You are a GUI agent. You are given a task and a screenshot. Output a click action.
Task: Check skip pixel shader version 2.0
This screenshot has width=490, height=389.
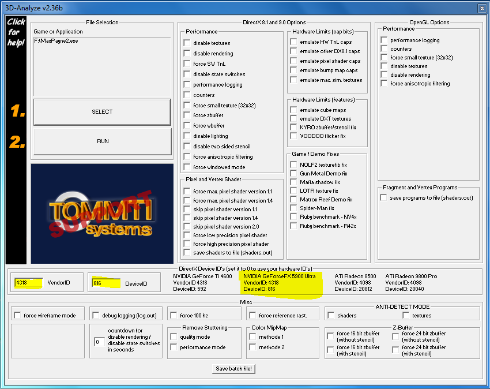click(x=187, y=226)
